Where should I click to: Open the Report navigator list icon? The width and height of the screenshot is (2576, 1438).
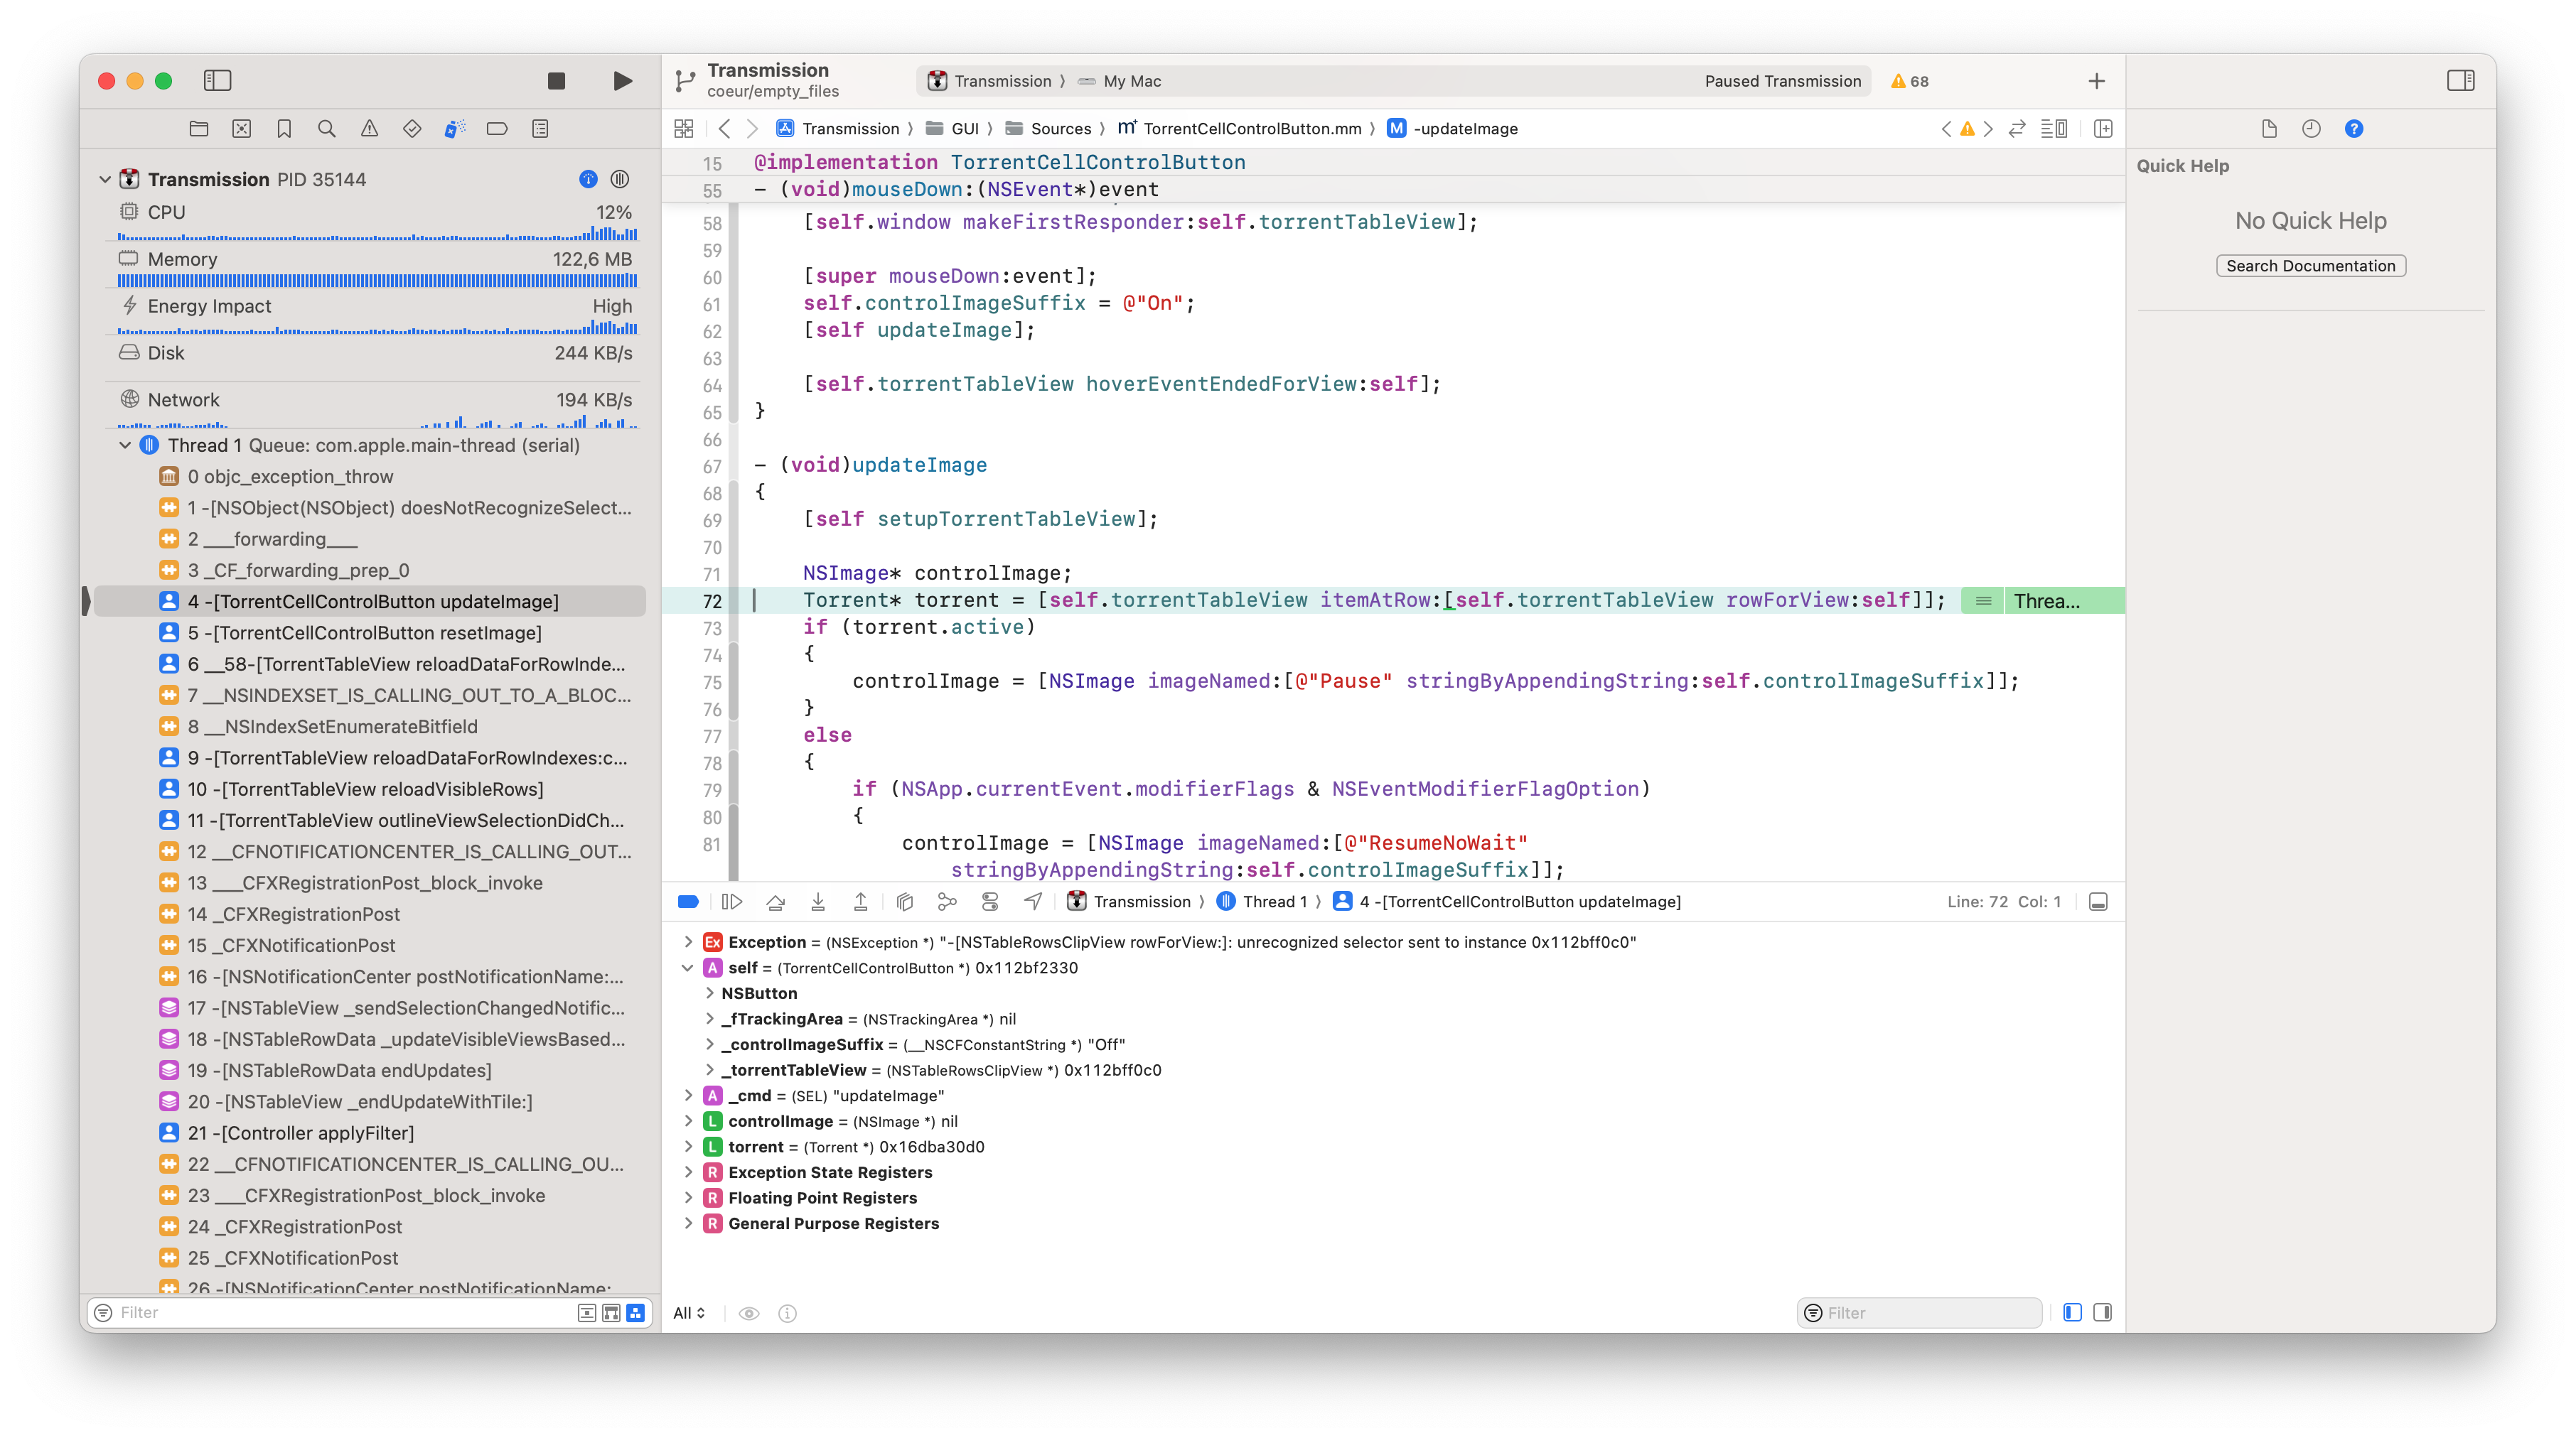(x=540, y=128)
